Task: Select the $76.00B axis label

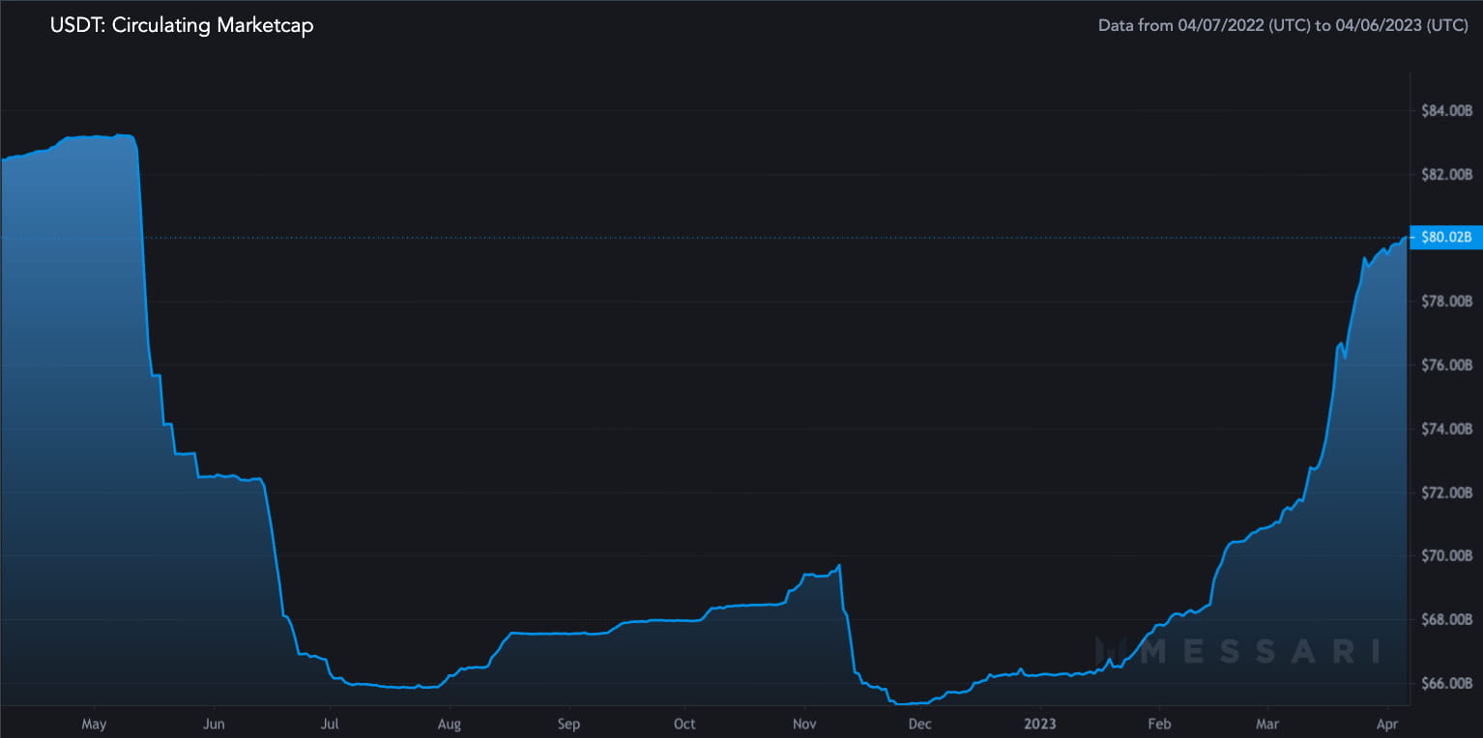Action: pyautogui.click(x=1446, y=365)
